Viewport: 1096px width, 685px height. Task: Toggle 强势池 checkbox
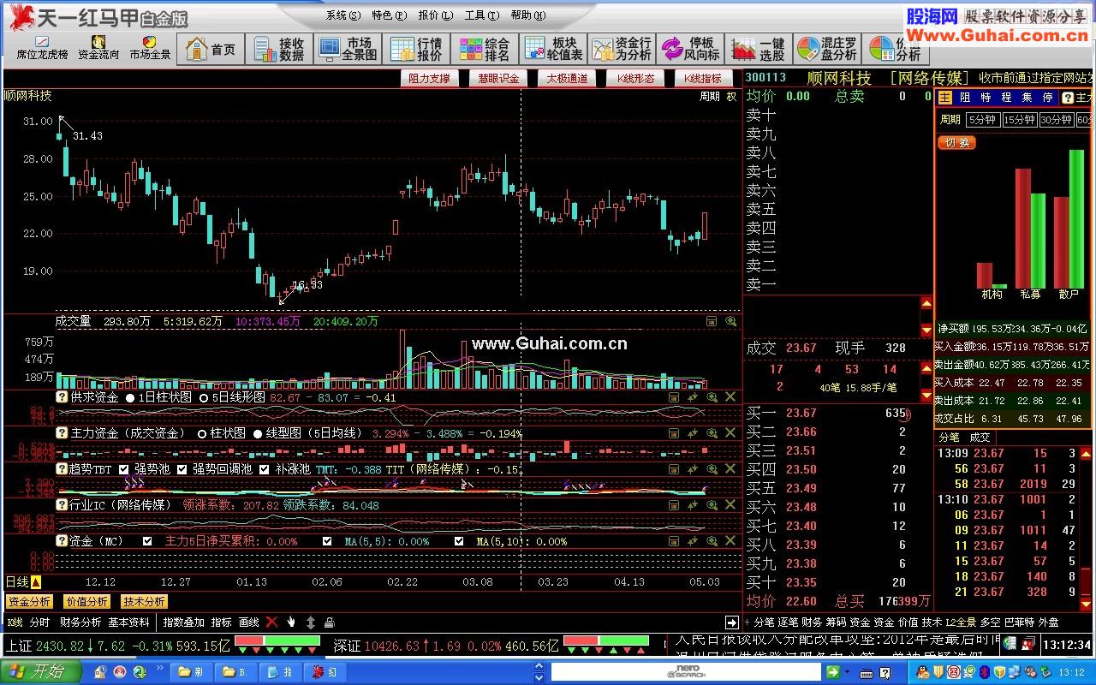124,469
